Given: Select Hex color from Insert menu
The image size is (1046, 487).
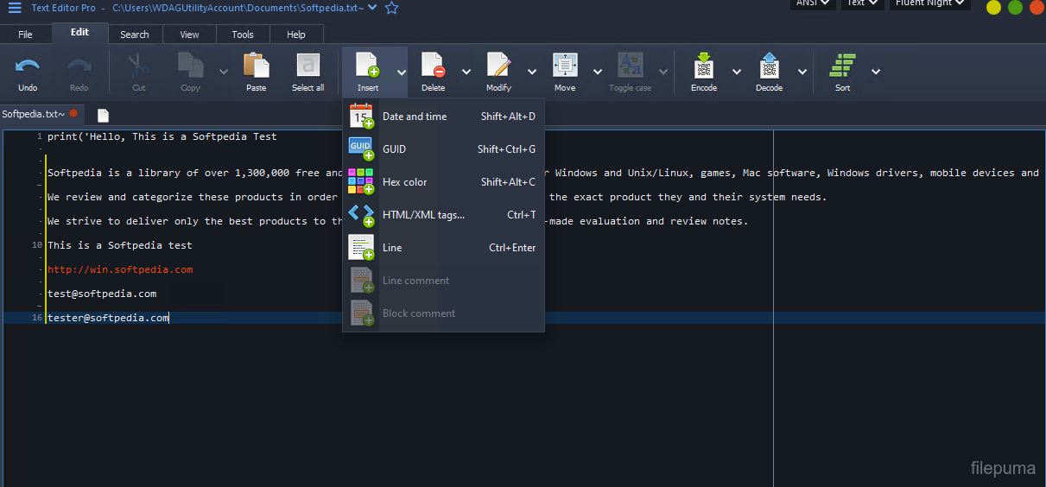Looking at the screenshot, I should click(404, 182).
